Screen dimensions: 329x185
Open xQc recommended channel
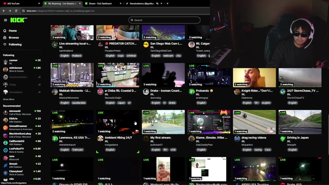(x=22, y=180)
